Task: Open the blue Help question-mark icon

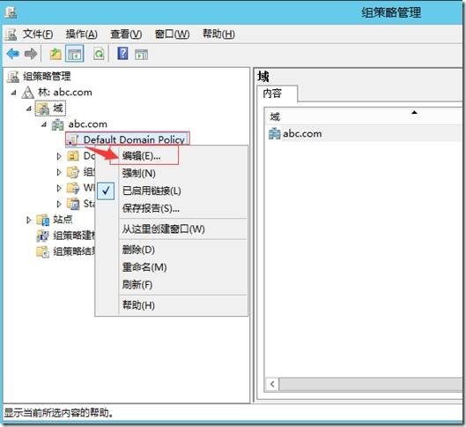Action: pos(122,54)
